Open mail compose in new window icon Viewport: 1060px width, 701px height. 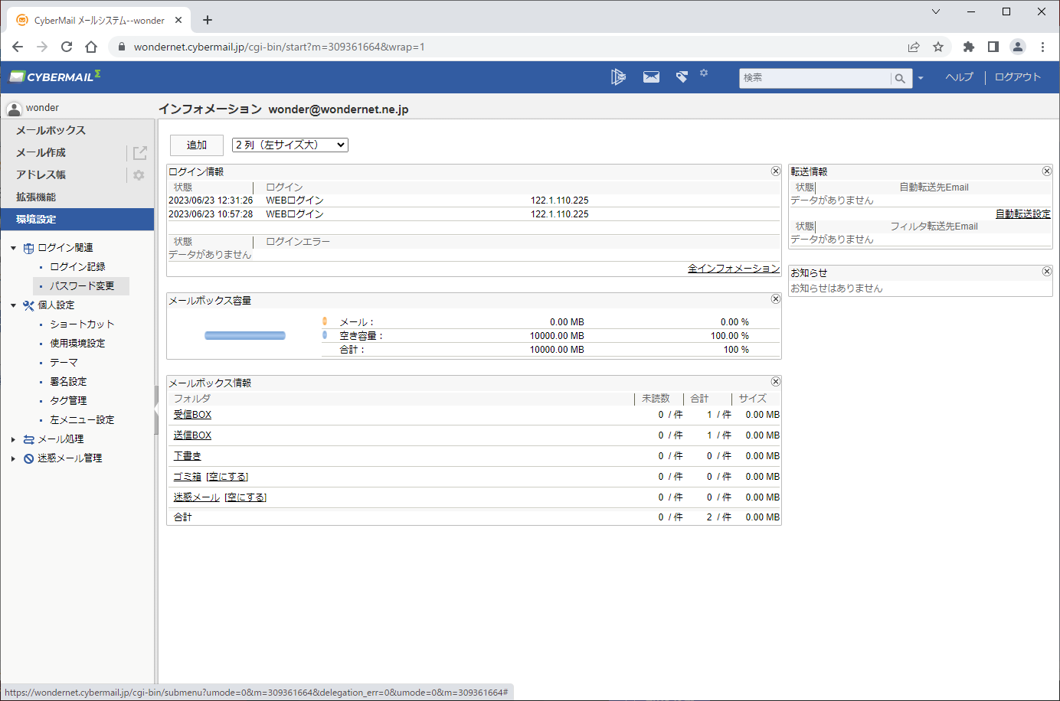[x=139, y=153]
